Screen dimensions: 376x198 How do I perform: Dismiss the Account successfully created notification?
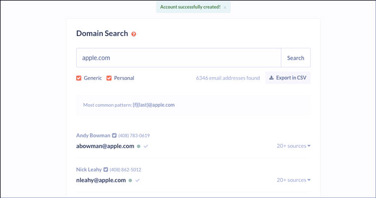(x=225, y=8)
